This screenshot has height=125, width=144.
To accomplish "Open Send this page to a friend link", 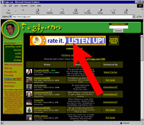I will 114,41.
